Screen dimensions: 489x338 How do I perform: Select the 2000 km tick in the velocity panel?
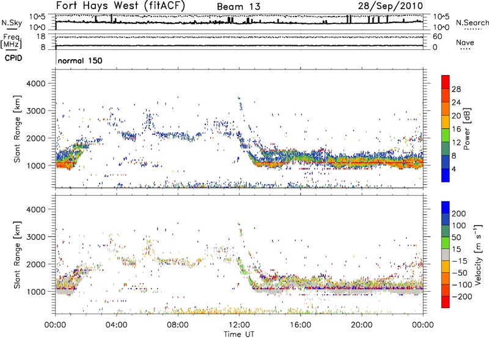pyautogui.click(x=35, y=264)
